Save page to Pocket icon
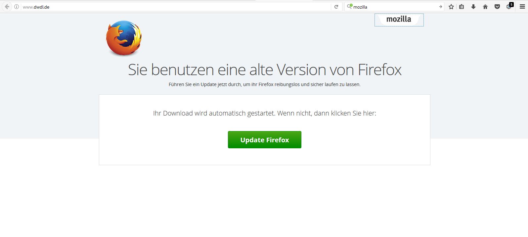 pyautogui.click(x=497, y=7)
